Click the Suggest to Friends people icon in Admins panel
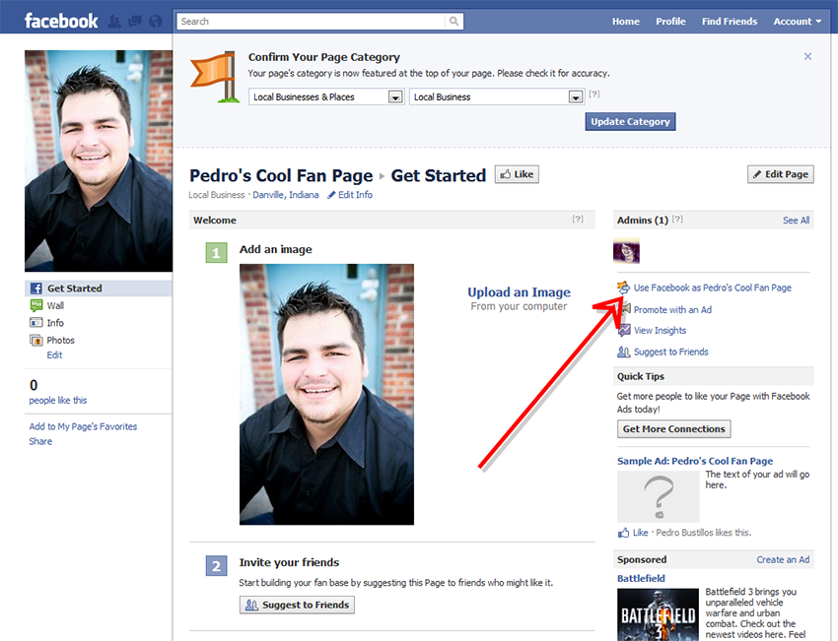 (x=624, y=352)
